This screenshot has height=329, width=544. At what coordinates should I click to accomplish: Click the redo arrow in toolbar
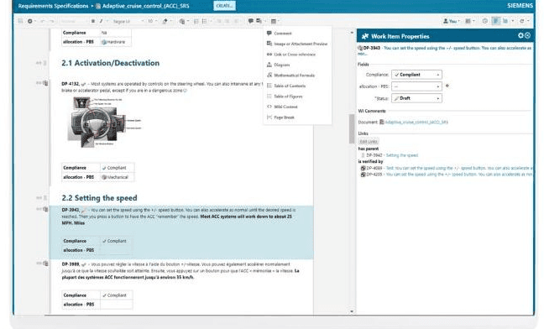click(x=52, y=21)
